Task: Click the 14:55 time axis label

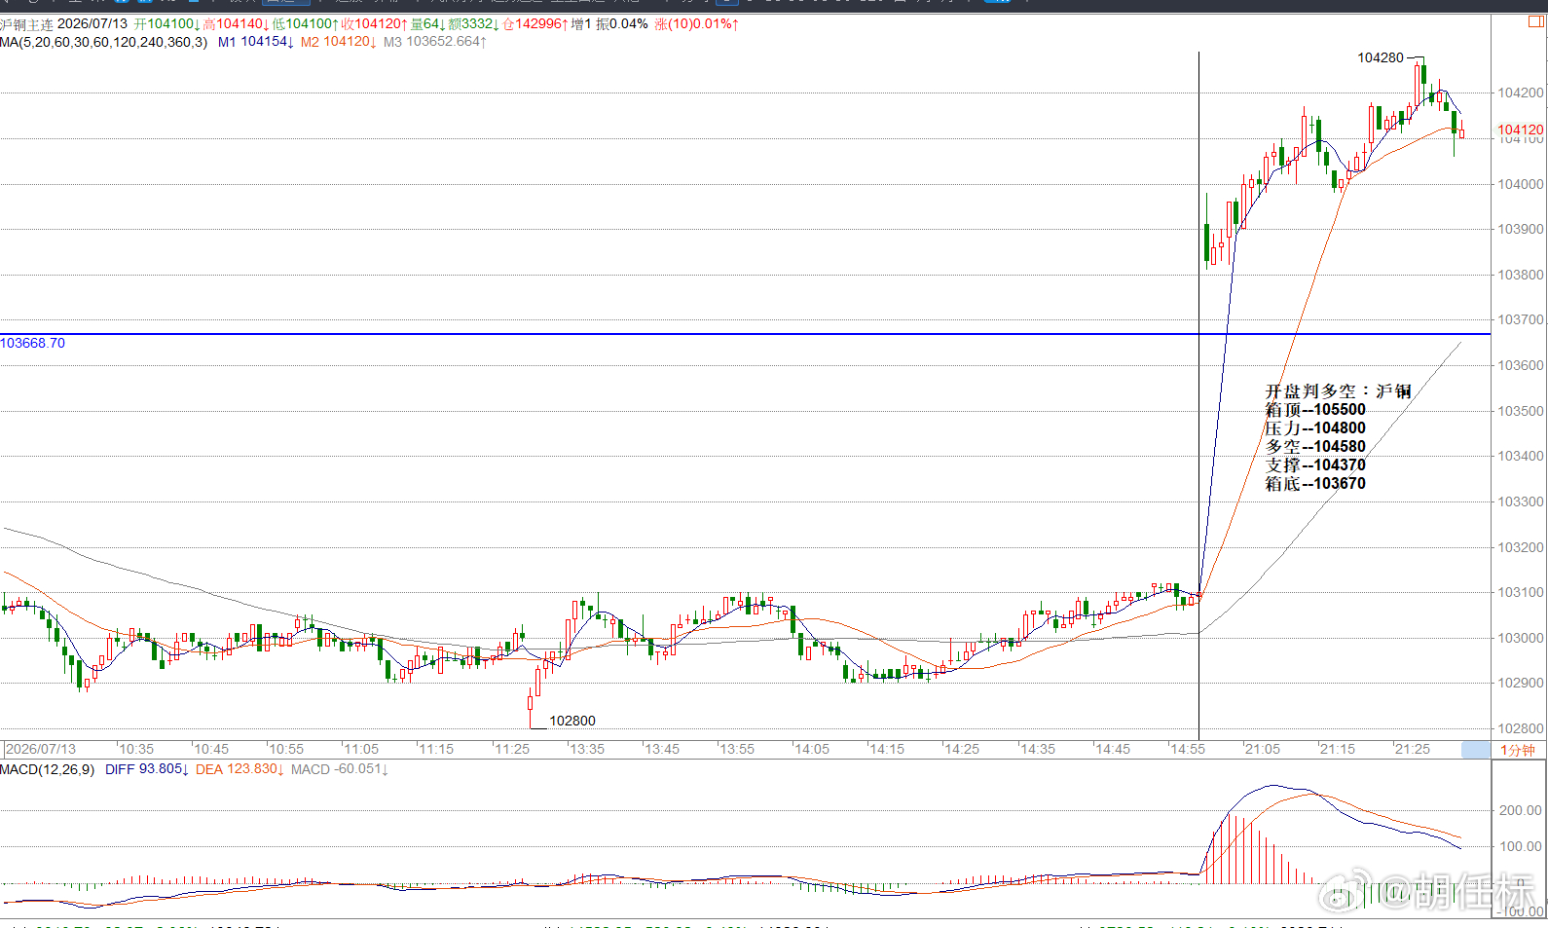Action: [x=1188, y=749]
